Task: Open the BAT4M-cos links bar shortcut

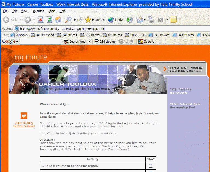Action: 67,35
